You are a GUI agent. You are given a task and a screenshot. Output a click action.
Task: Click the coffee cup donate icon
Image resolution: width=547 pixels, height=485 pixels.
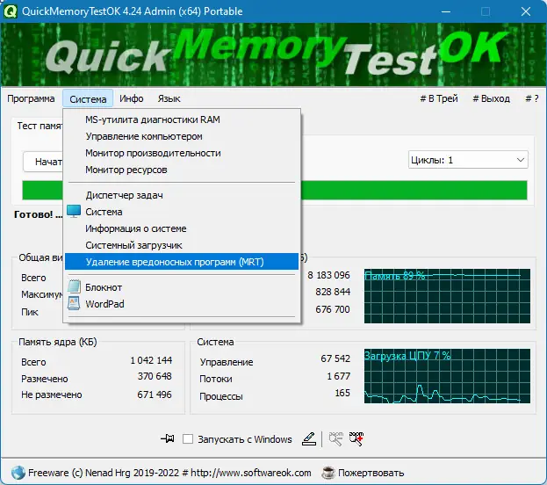[x=327, y=473]
